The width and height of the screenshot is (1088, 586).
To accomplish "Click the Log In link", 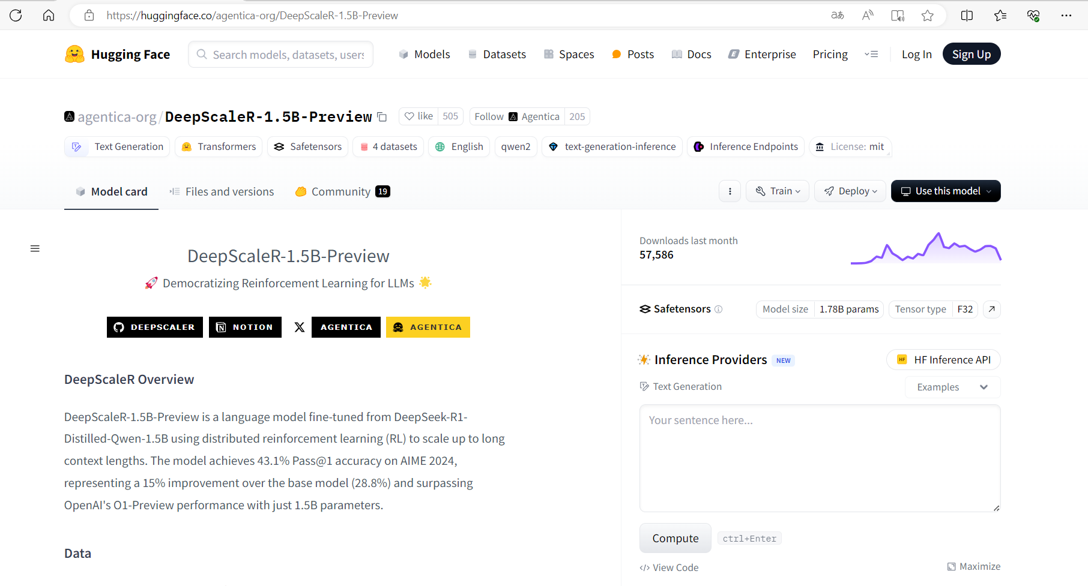I will 917,55.
